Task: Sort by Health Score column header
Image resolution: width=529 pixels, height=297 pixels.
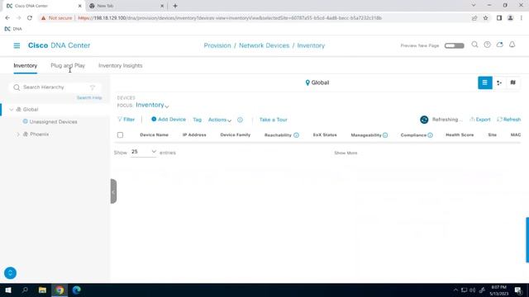Action: pos(460,135)
